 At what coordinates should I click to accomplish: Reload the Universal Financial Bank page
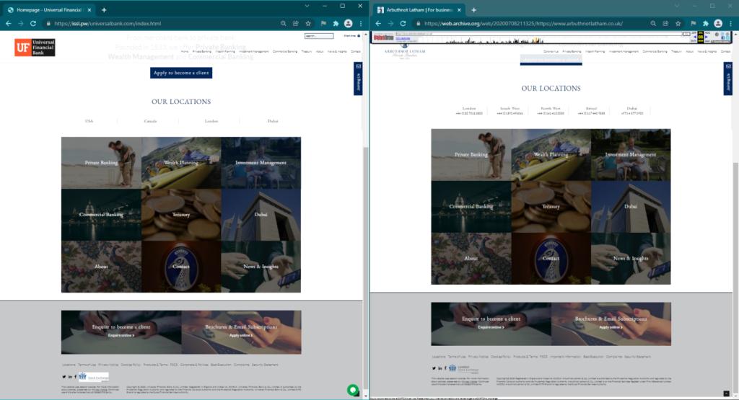[x=33, y=23]
